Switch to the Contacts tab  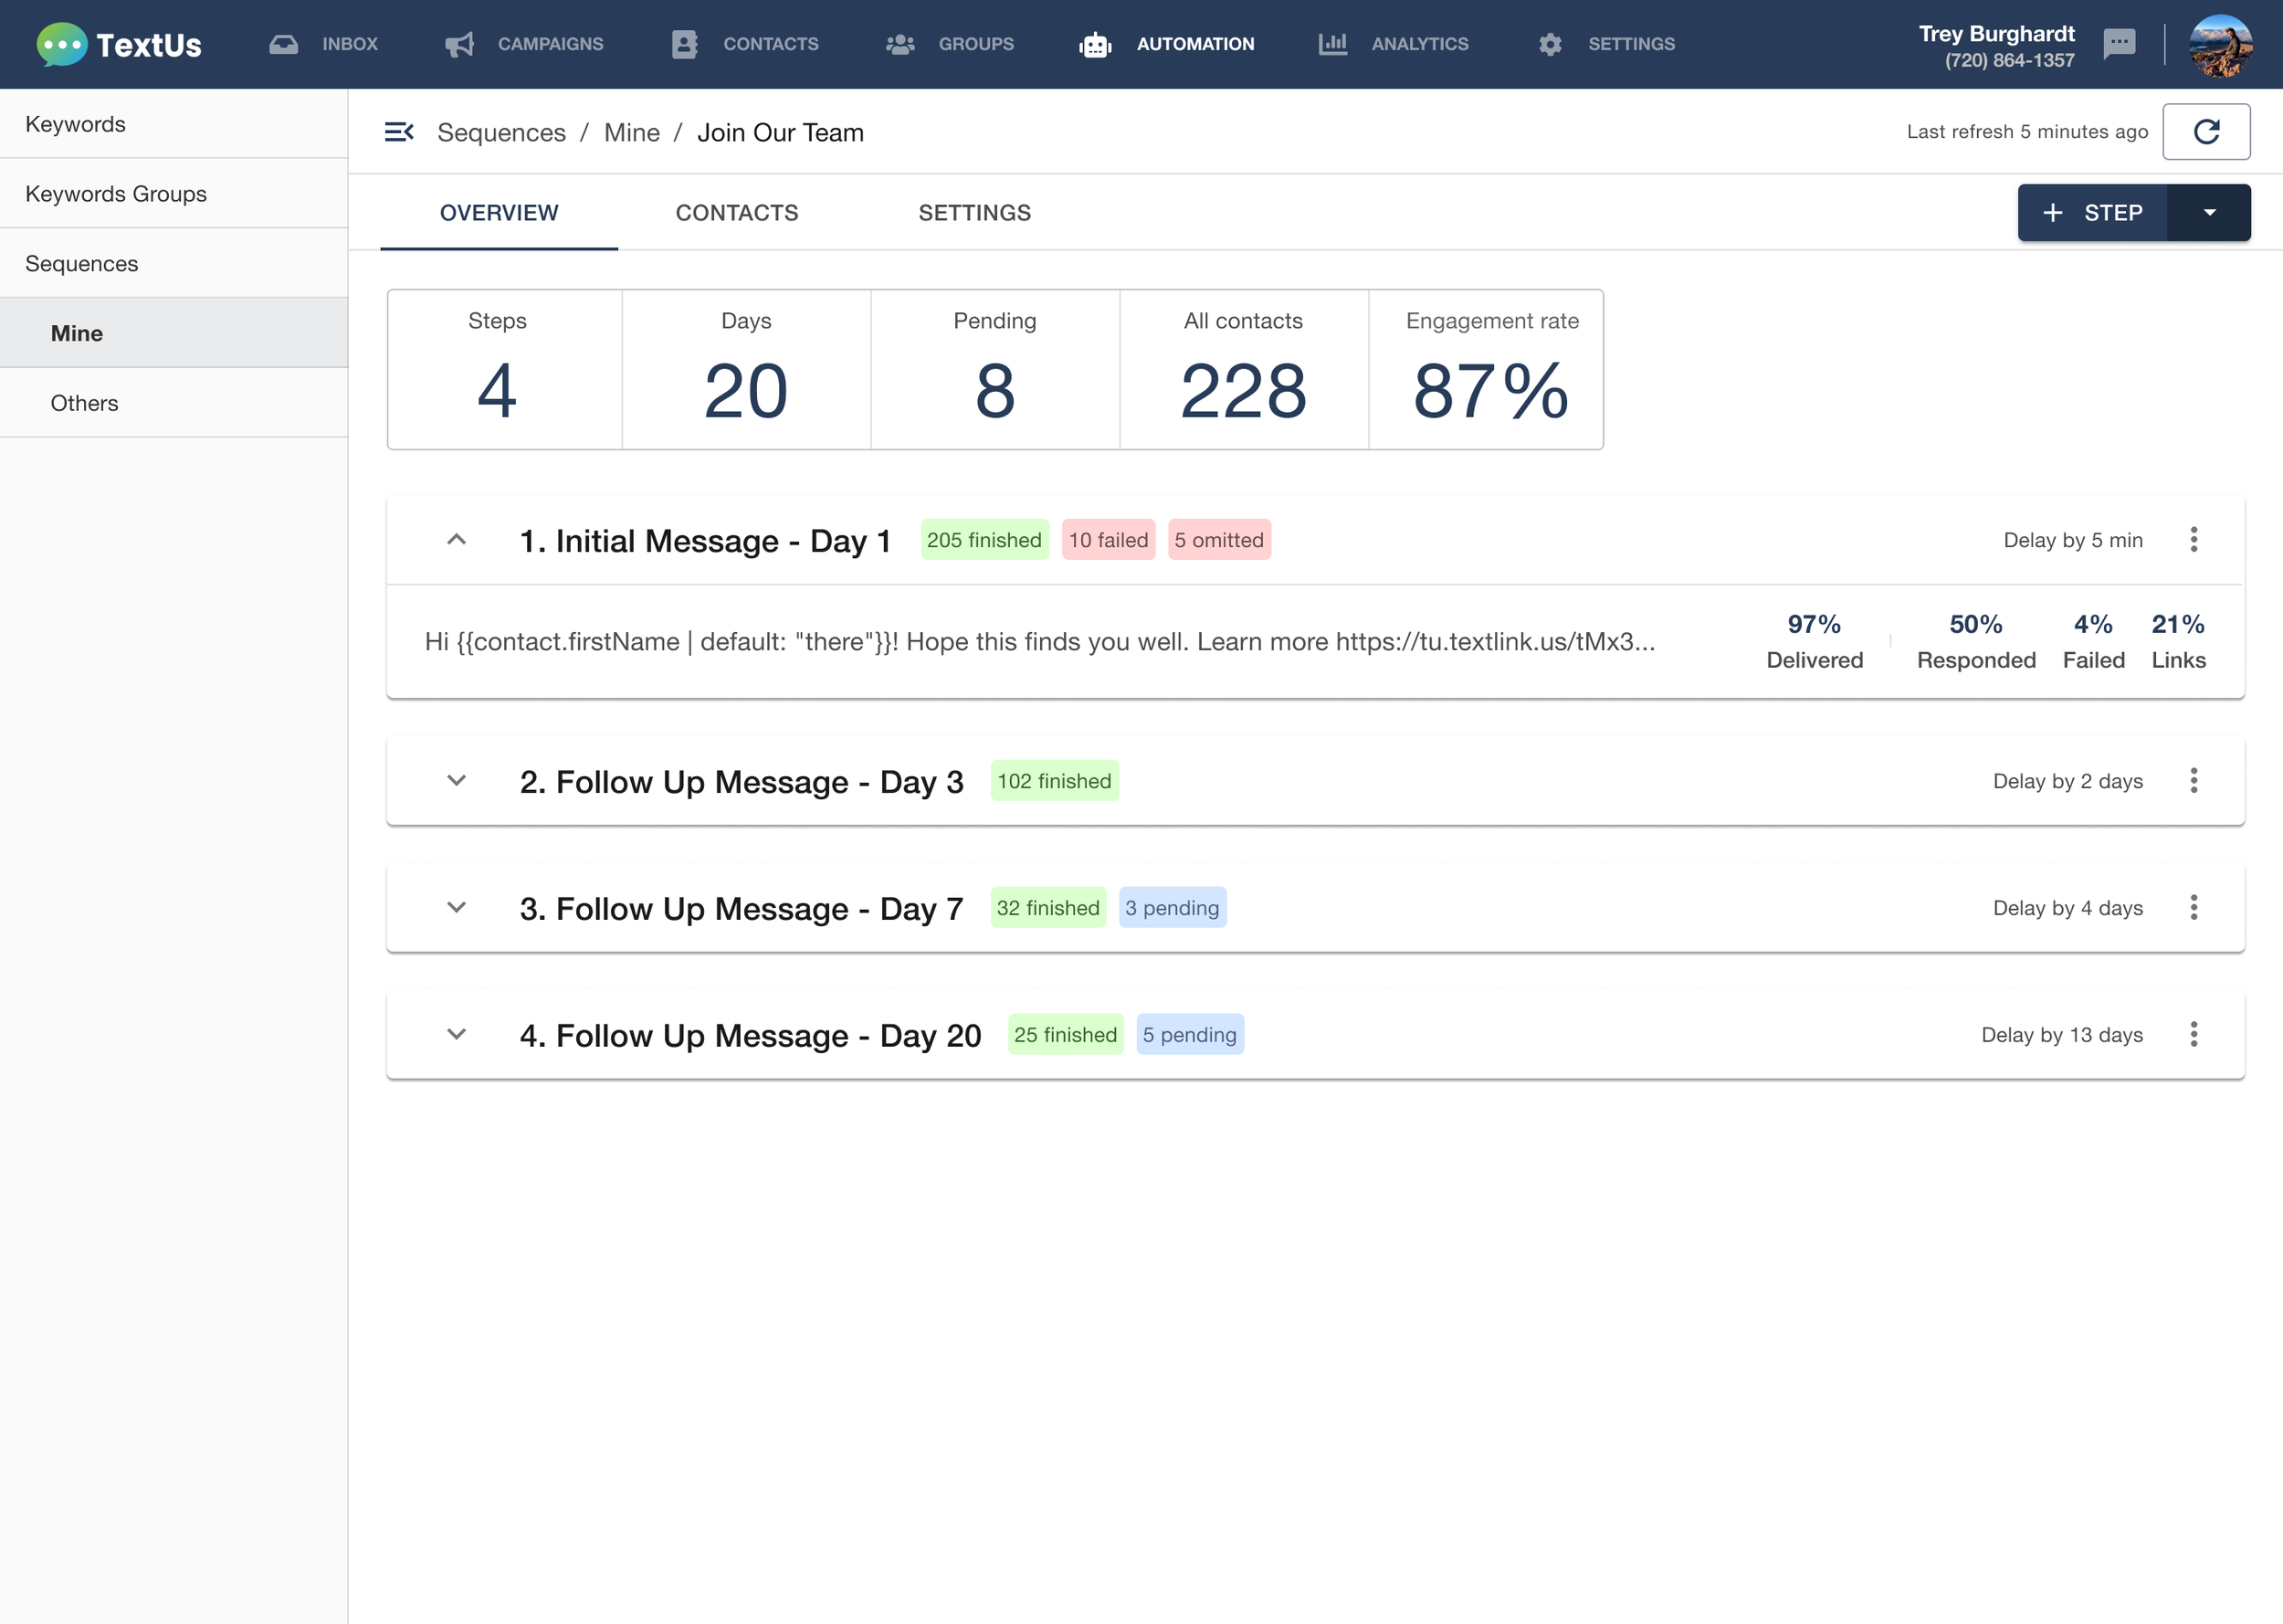coord(737,213)
